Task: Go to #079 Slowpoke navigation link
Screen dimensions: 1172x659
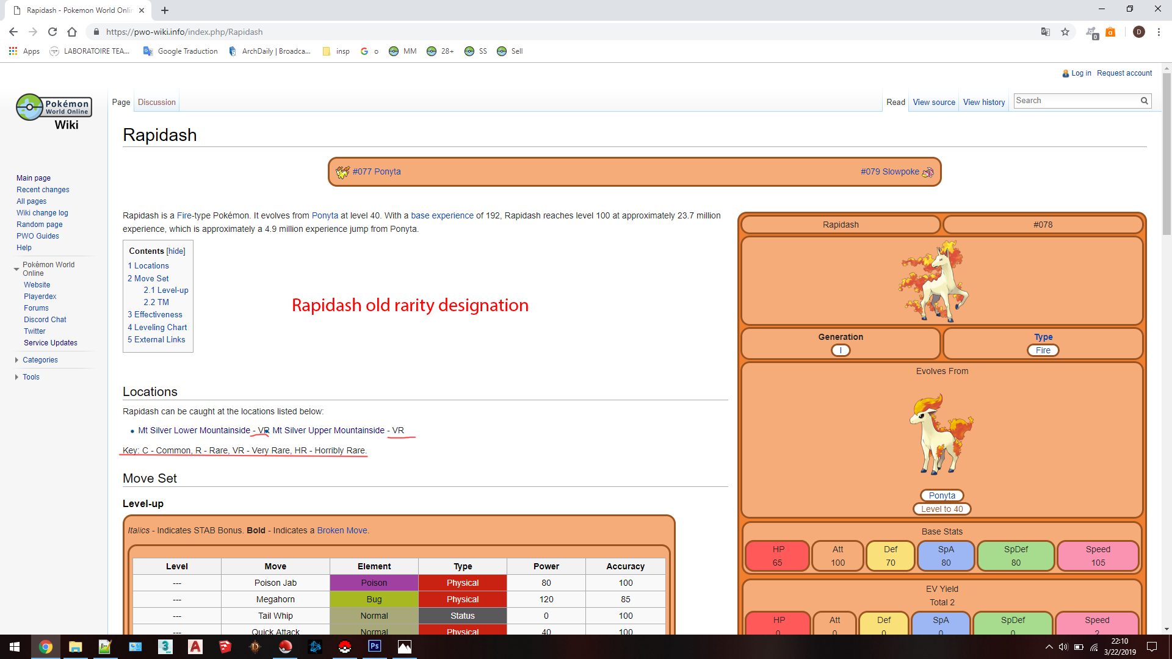Action: (x=889, y=171)
